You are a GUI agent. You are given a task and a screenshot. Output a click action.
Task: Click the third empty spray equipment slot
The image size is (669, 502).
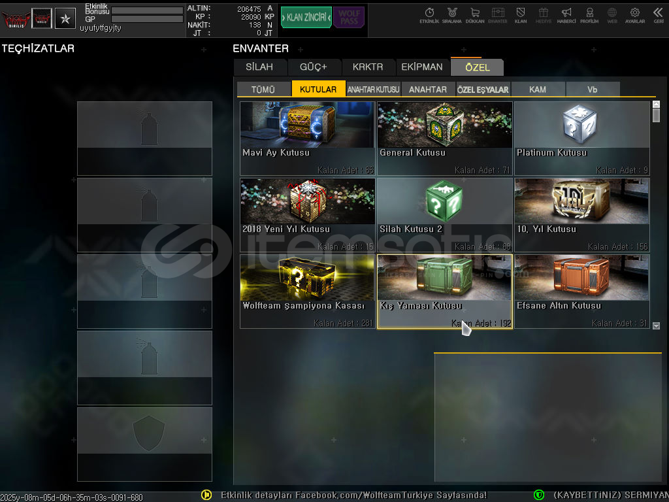[x=144, y=292]
